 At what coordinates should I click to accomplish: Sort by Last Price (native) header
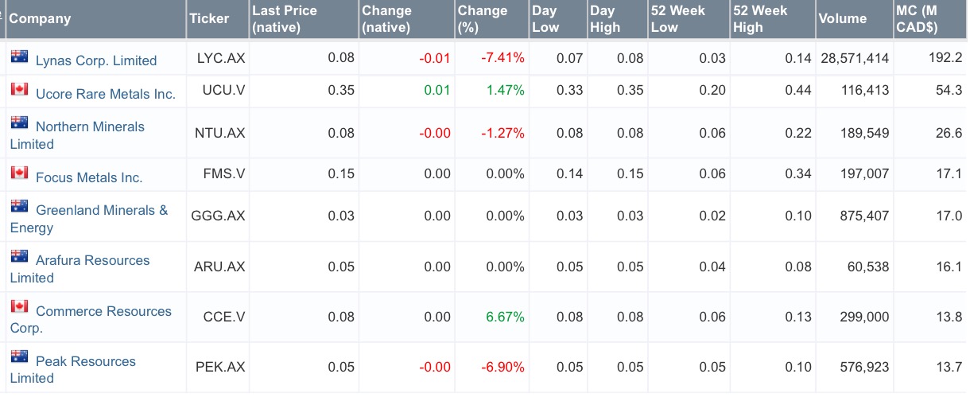(284, 18)
